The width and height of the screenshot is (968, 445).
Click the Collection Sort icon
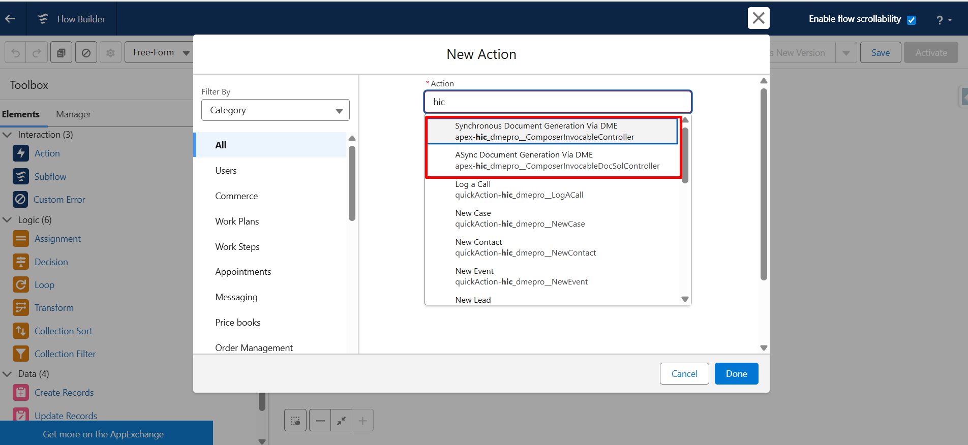[x=21, y=331]
